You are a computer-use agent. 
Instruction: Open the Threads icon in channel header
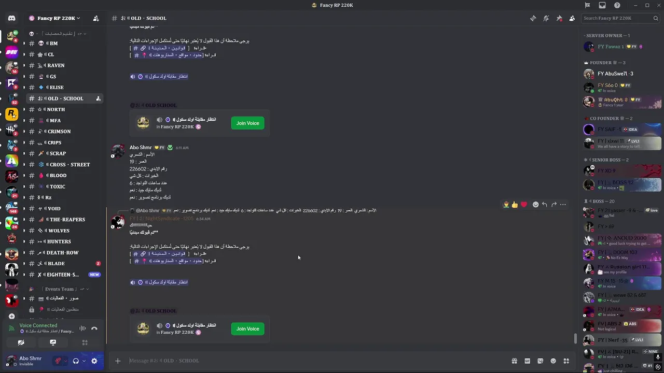coord(533,18)
